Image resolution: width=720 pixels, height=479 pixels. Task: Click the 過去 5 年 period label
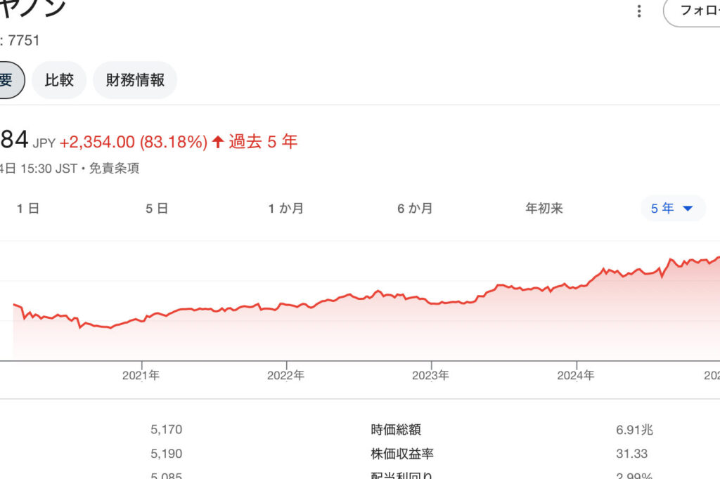[x=263, y=142]
